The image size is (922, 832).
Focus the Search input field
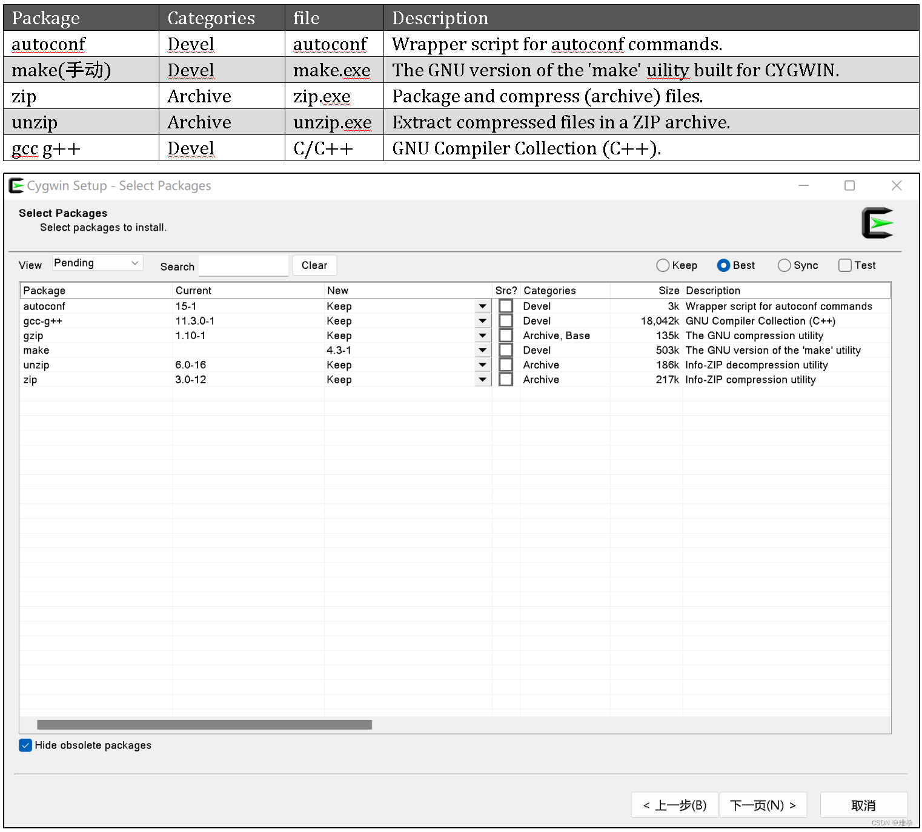(244, 265)
